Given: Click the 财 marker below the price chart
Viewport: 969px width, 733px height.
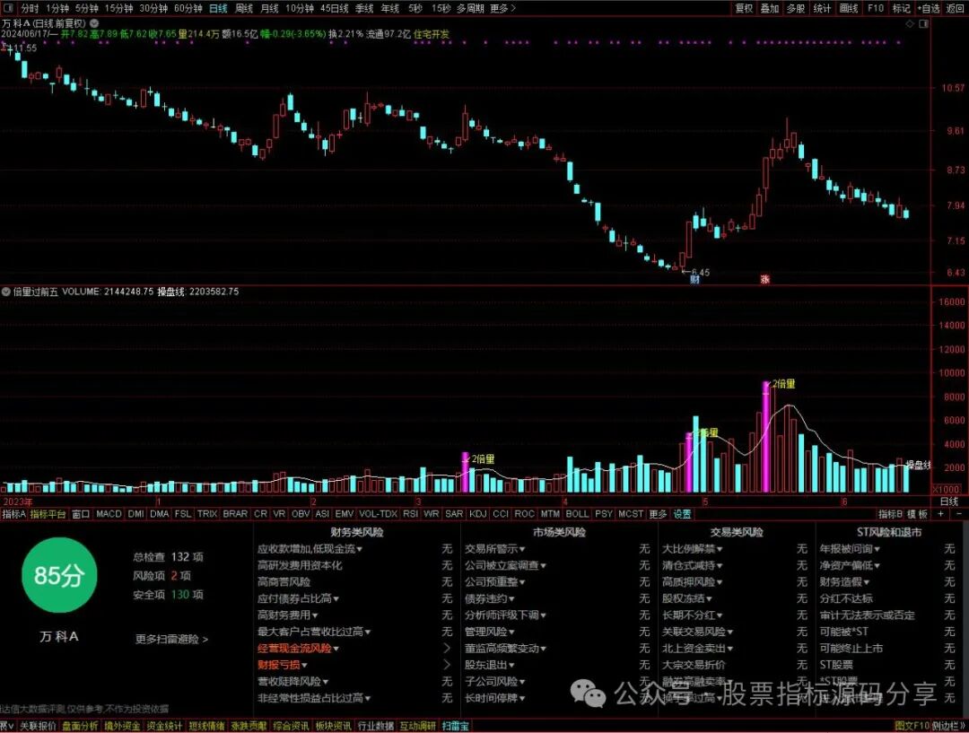Looking at the screenshot, I should tap(694, 279).
